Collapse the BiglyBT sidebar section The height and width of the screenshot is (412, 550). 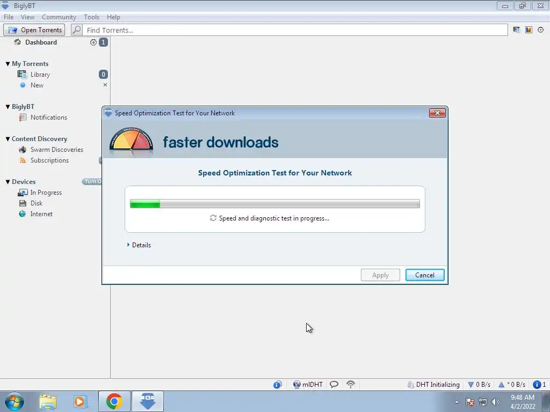click(x=8, y=107)
